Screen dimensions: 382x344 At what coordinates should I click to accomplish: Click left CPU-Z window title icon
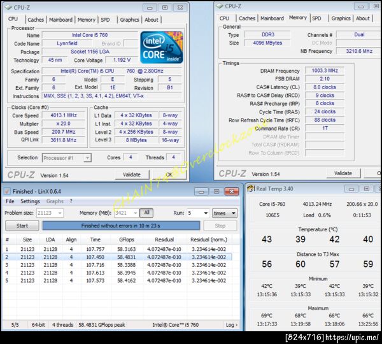coord(8,7)
